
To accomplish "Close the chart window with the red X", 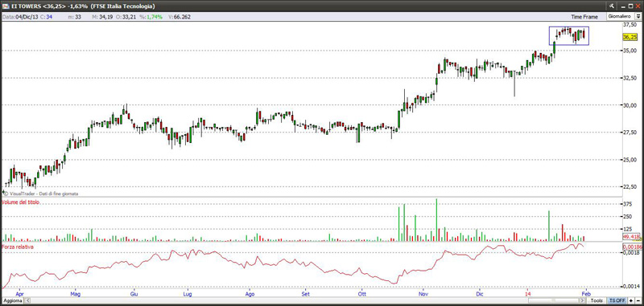I will pos(638,6).
